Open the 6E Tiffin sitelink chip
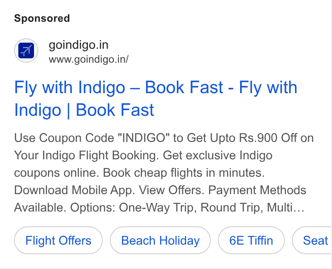The height and width of the screenshot is (269, 332). click(x=251, y=240)
